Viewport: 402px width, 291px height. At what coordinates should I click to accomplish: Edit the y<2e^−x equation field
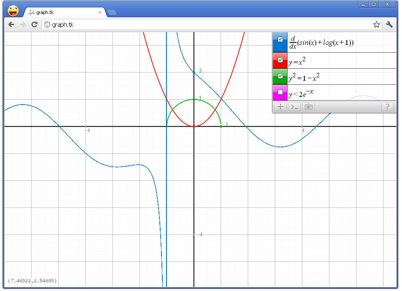pyautogui.click(x=342, y=93)
